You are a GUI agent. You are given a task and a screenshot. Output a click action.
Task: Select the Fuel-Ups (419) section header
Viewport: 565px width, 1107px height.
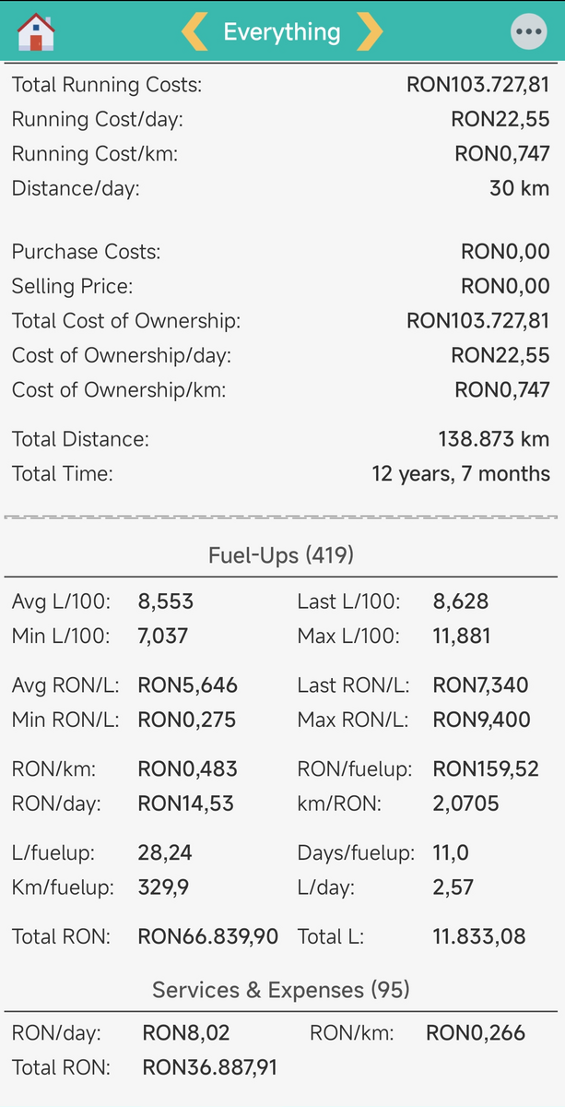(x=281, y=555)
